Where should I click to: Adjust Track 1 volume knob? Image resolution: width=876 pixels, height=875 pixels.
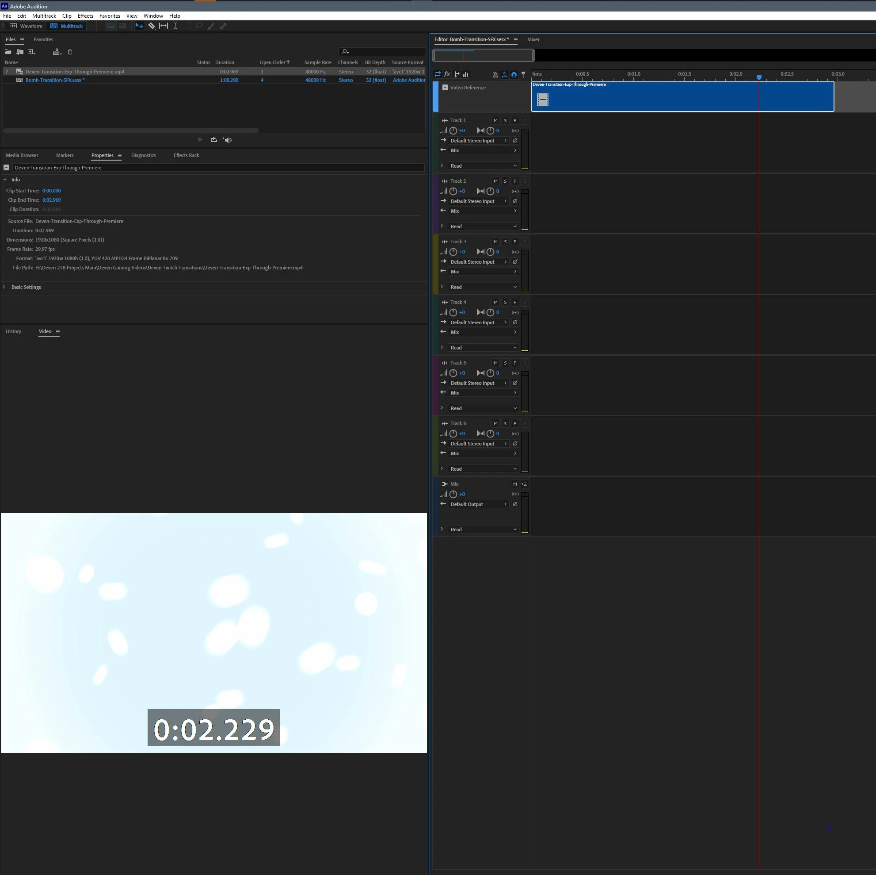click(453, 130)
